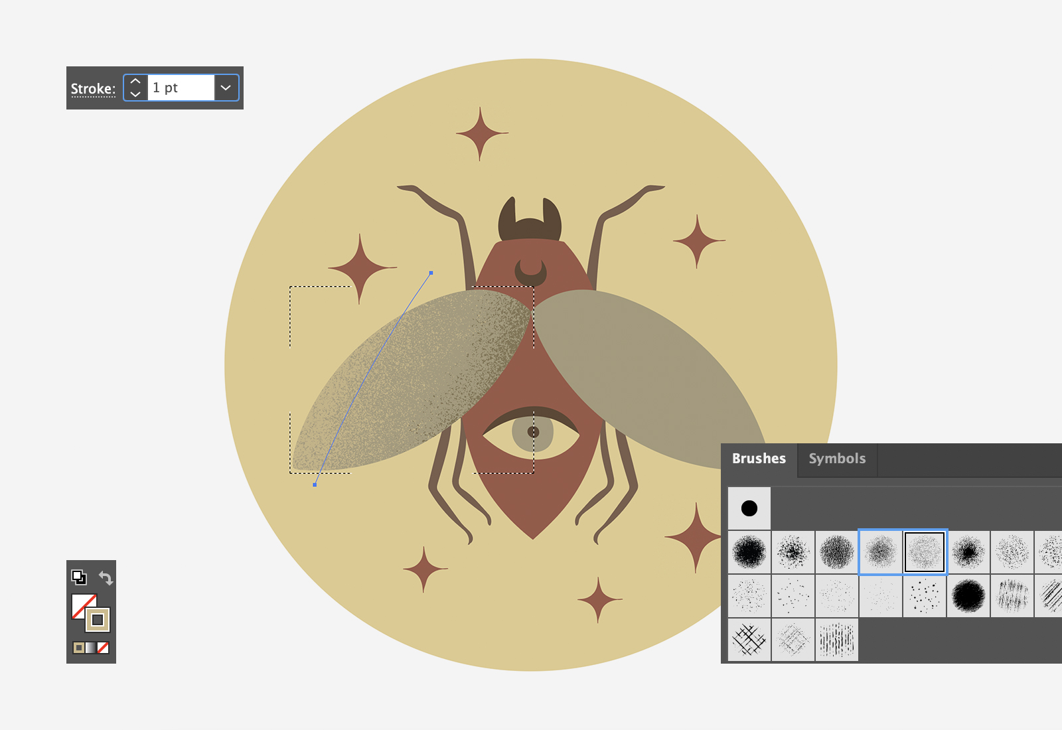Screen dimensions: 1062x730
Task: Increase stroke weight with the up arrow
Action: (135, 82)
